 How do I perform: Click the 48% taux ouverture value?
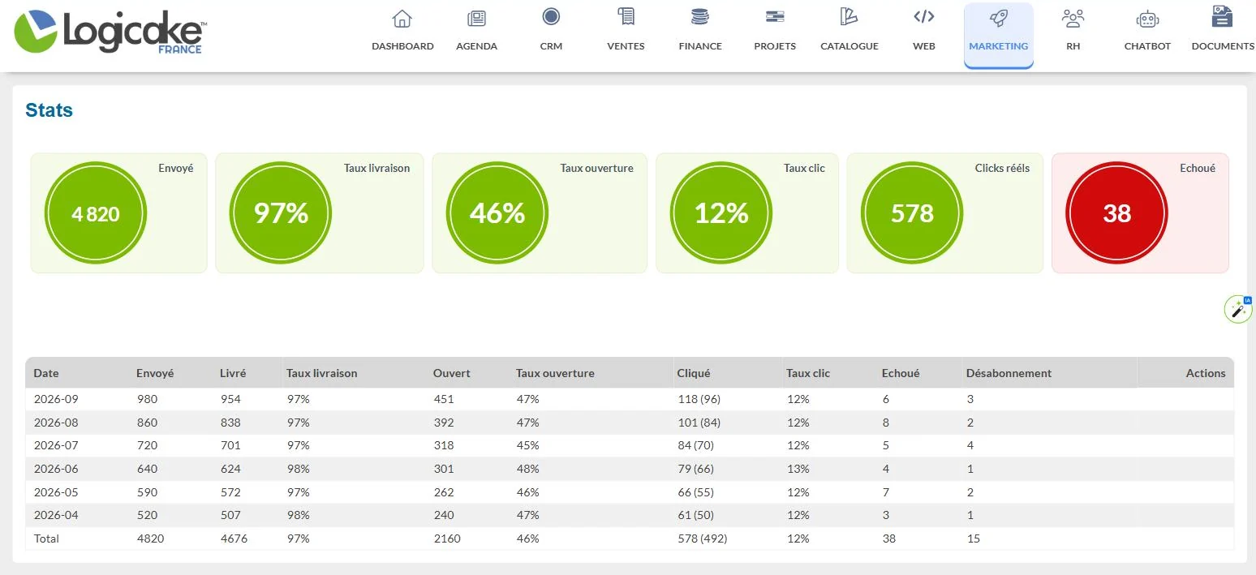[528, 469]
